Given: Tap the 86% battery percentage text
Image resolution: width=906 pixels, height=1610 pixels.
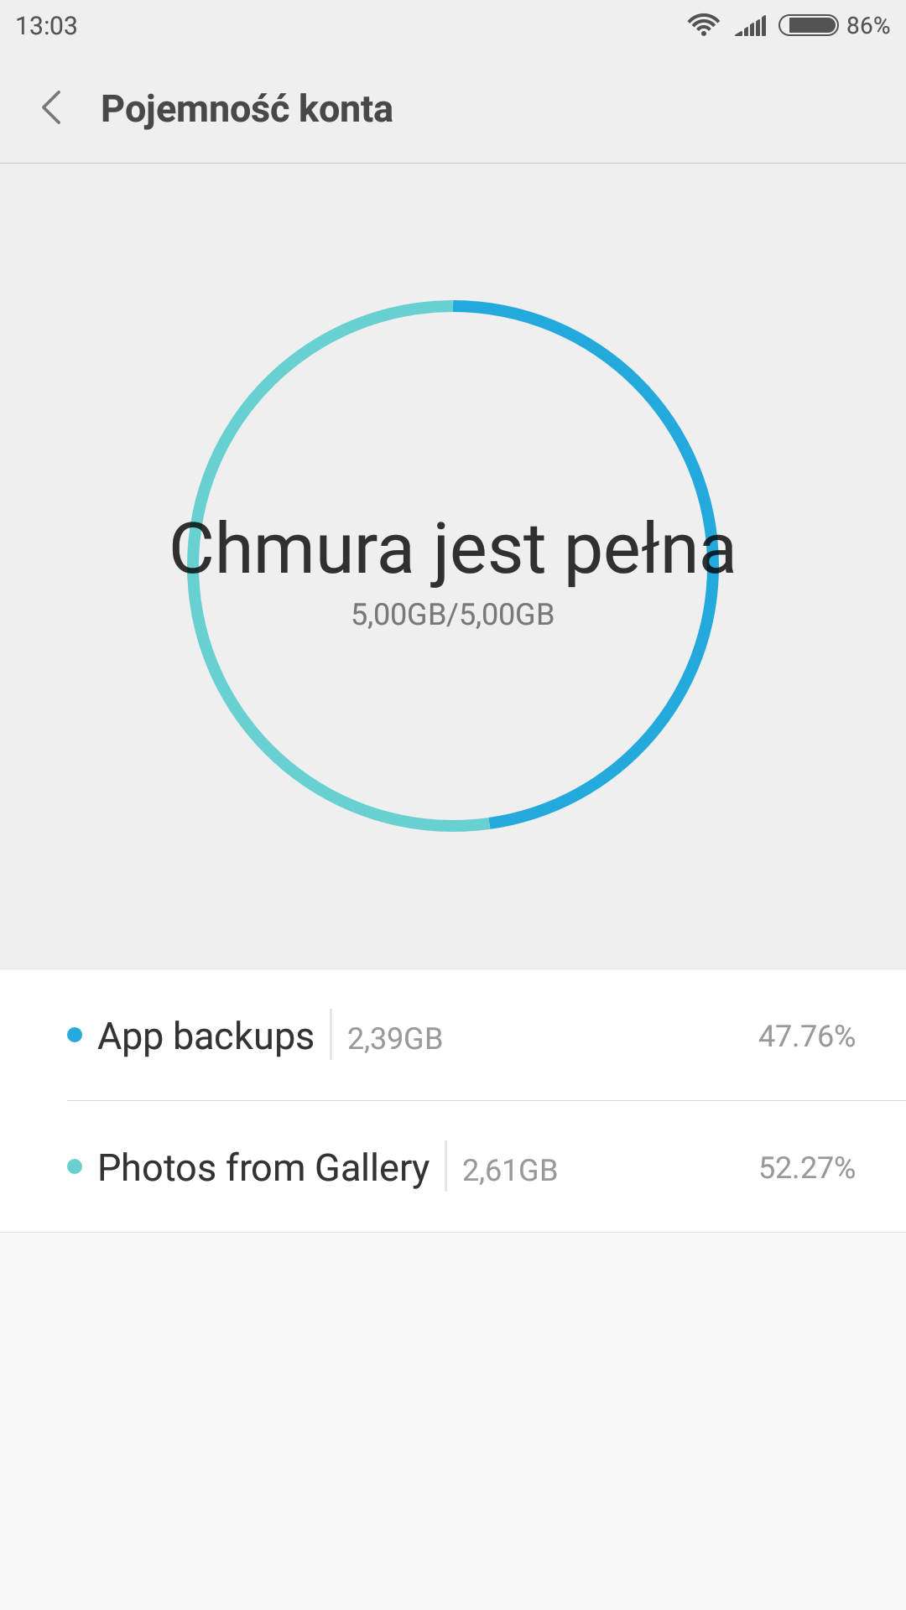Looking at the screenshot, I should (867, 26).
